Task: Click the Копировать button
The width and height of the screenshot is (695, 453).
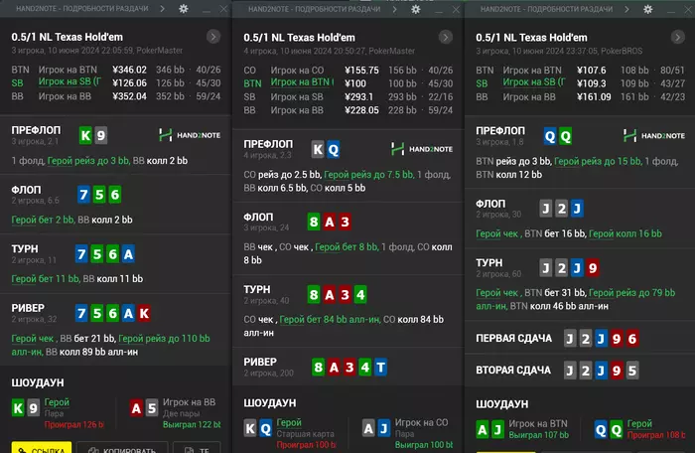Action: click(122, 447)
